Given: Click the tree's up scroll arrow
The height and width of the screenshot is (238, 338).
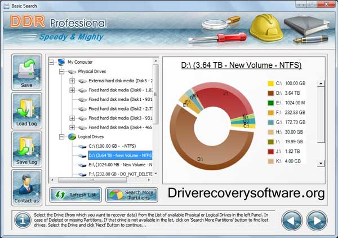Looking at the screenshot, I should [x=155, y=61].
